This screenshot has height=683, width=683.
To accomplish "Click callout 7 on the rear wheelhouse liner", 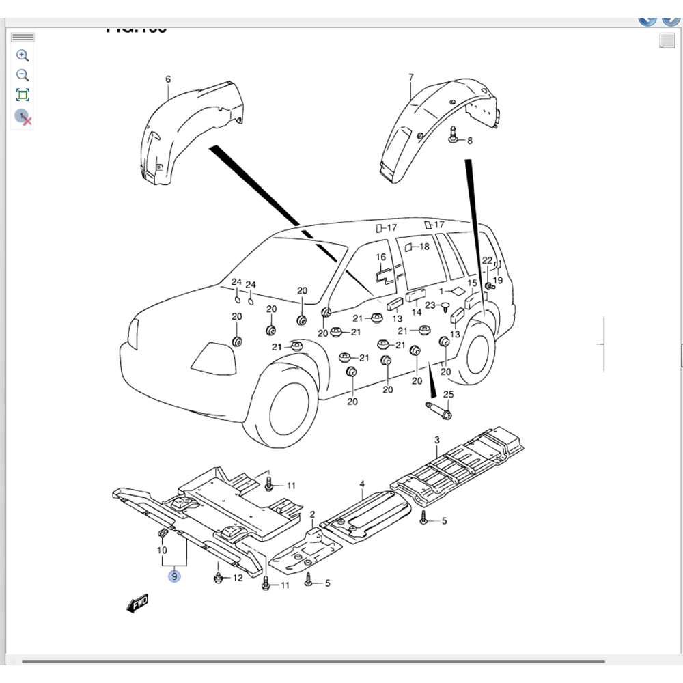I will coord(410,75).
